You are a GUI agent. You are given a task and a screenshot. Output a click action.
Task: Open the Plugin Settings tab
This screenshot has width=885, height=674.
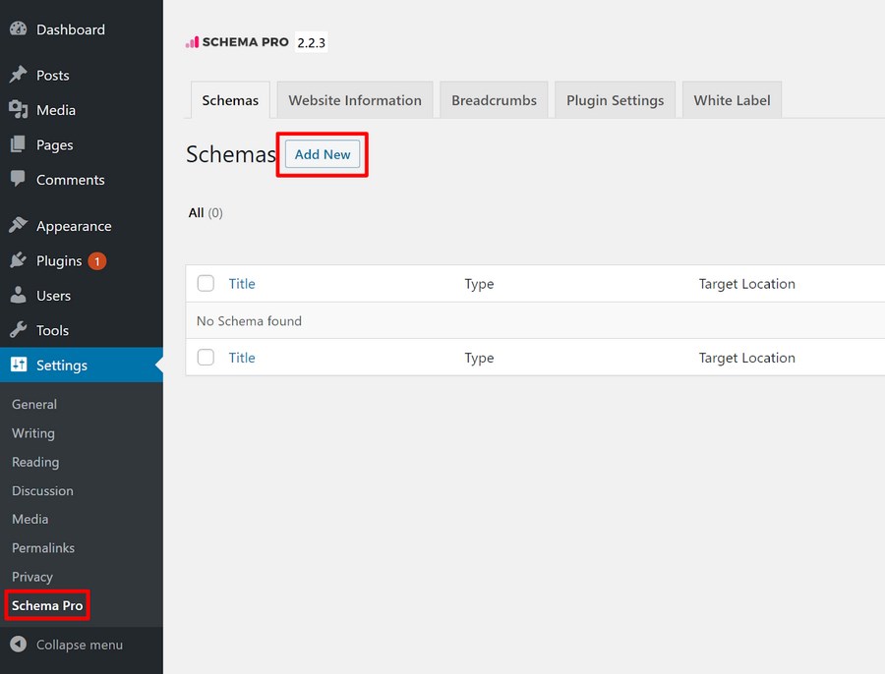click(616, 100)
